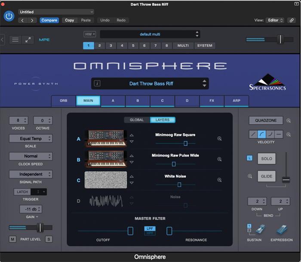Click the Spectrasonics logo

click(267, 82)
